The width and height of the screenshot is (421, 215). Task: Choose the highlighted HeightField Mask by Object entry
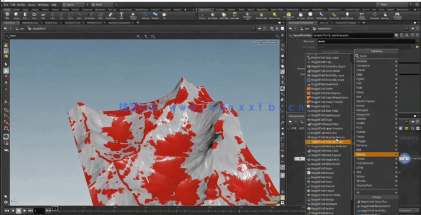click(x=328, y=142)
